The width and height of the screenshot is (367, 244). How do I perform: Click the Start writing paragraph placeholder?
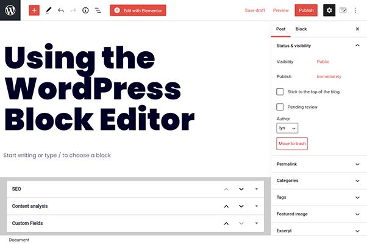(x=57, y=156)
